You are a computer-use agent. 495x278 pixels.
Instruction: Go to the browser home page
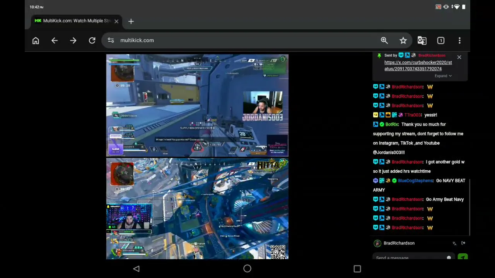click(x=36, y=41)
